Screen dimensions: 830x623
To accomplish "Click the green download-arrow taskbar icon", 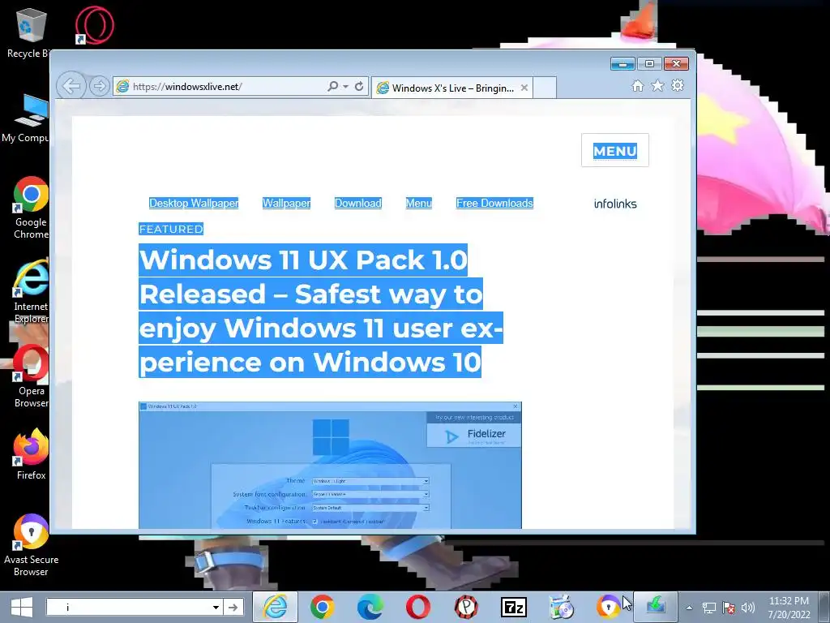I will 655,605.
